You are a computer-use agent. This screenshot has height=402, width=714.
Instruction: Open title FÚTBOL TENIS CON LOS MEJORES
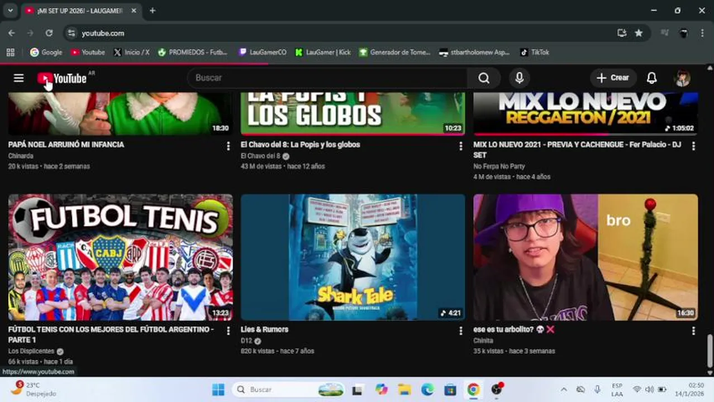(111, 334)
